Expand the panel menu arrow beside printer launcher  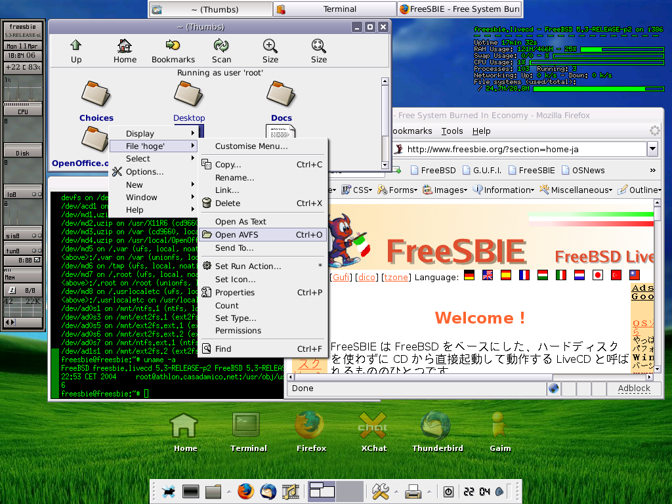coord(429,492)
